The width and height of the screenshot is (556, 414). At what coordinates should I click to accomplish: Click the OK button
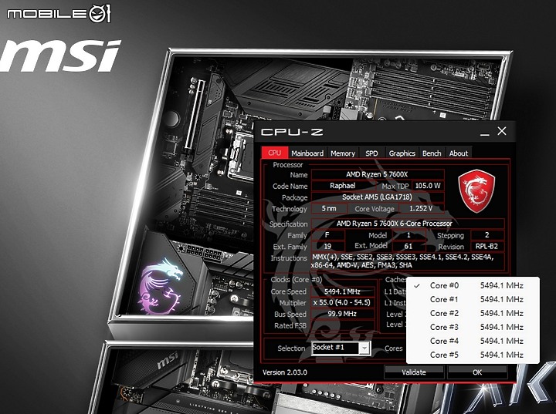(x=477, y=372)
